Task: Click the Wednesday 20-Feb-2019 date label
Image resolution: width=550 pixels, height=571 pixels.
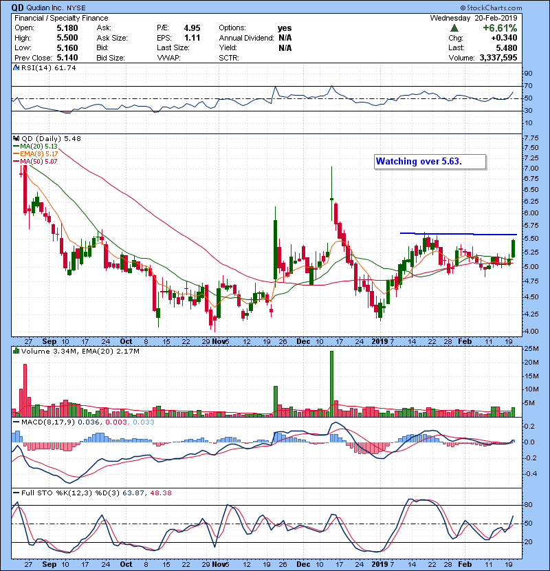Action: [473, 18]
